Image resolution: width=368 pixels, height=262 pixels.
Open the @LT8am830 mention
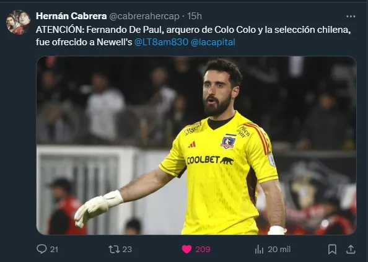click(x=161, y=42)
